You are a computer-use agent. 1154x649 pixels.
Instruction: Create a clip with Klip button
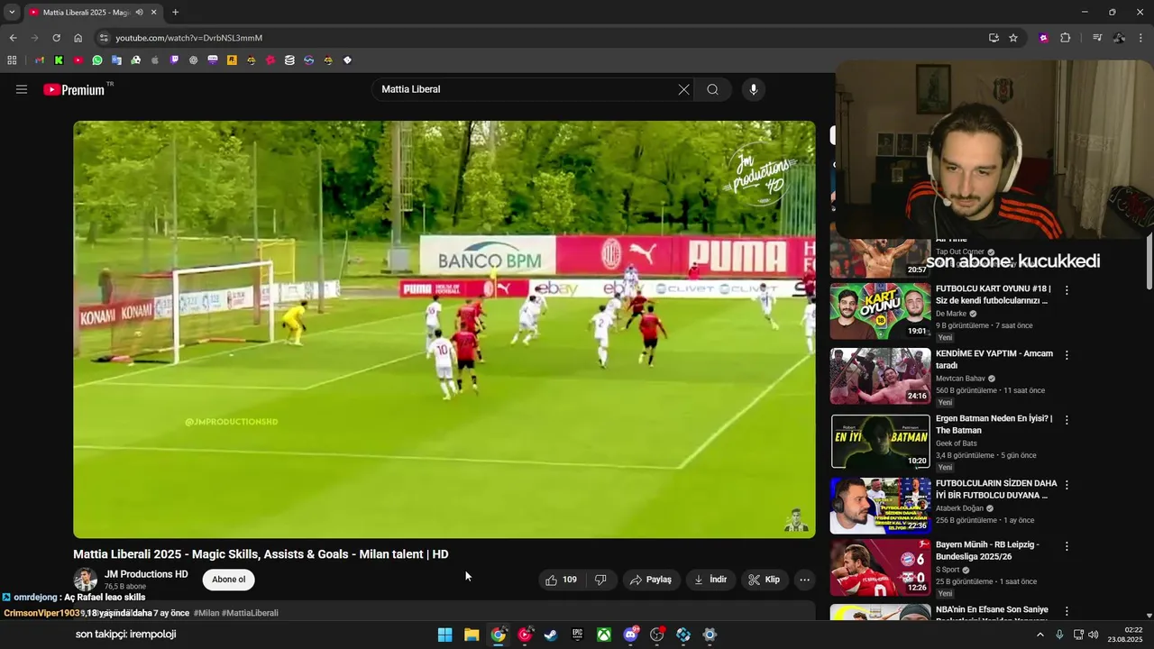point(765,580)
